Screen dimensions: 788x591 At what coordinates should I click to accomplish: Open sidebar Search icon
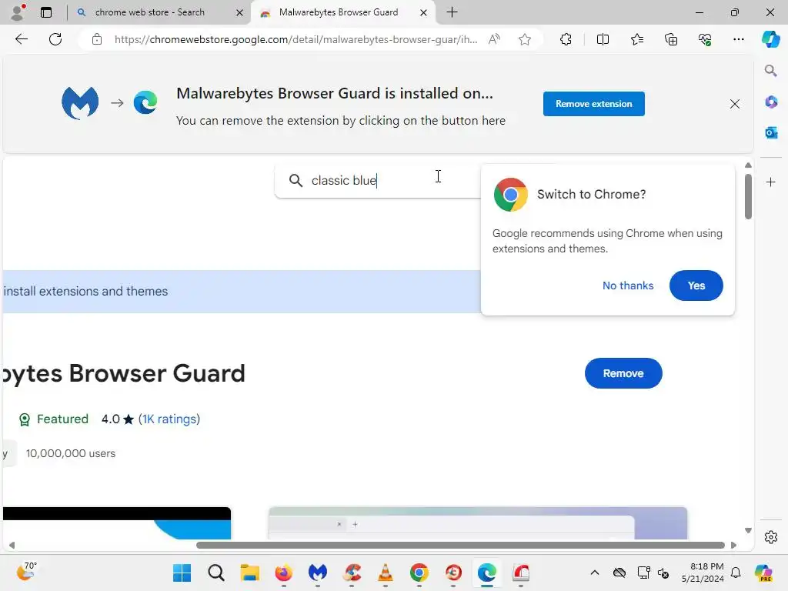tap(770, 71)
